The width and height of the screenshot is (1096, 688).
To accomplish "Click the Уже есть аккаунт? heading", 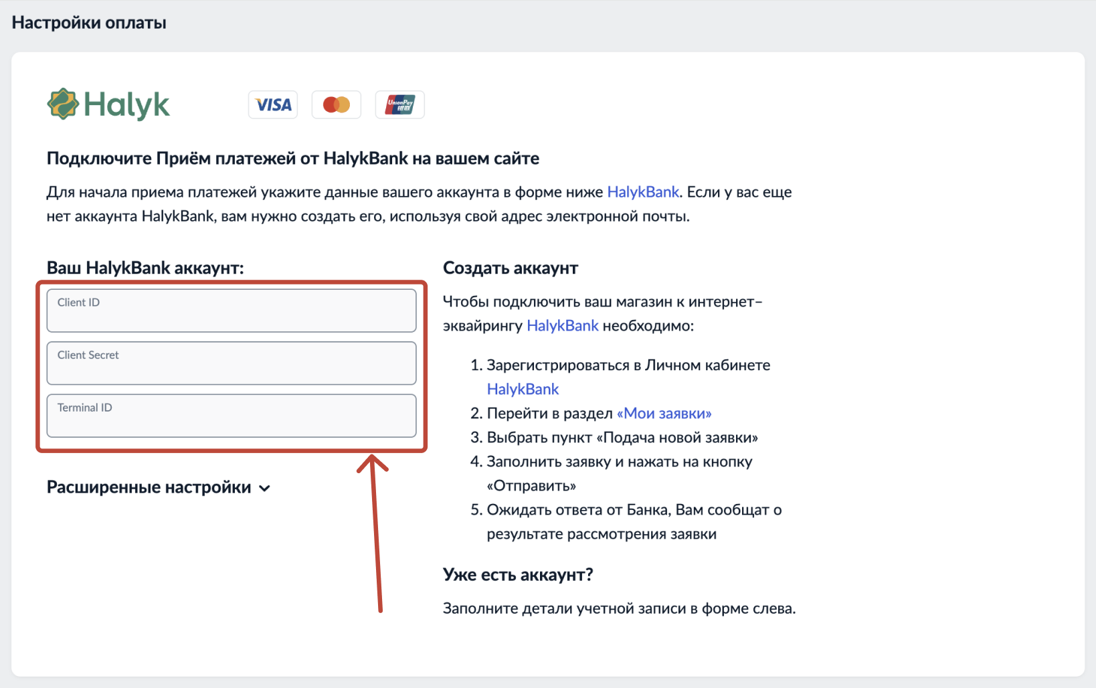I will tap(518, 575).
